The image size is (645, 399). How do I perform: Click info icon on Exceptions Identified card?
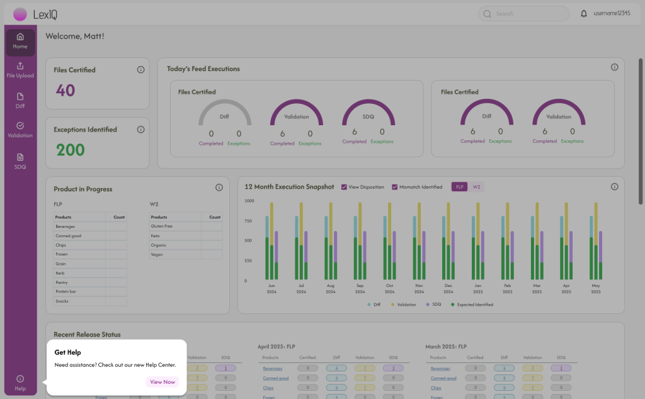(140, 130)
